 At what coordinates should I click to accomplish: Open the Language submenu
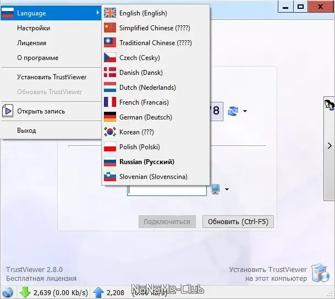point(51,13)
